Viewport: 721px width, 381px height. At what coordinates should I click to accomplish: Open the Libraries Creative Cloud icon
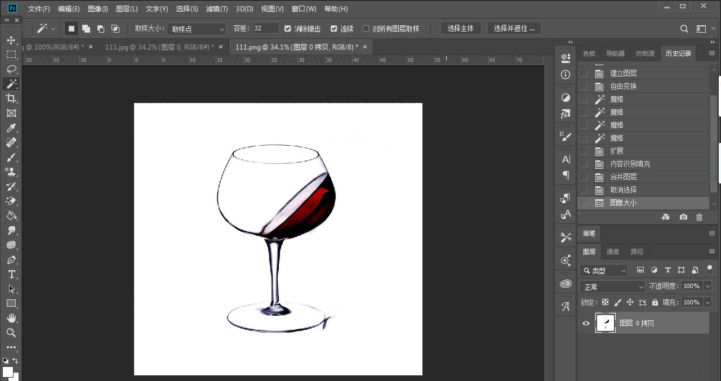[566, 284]
